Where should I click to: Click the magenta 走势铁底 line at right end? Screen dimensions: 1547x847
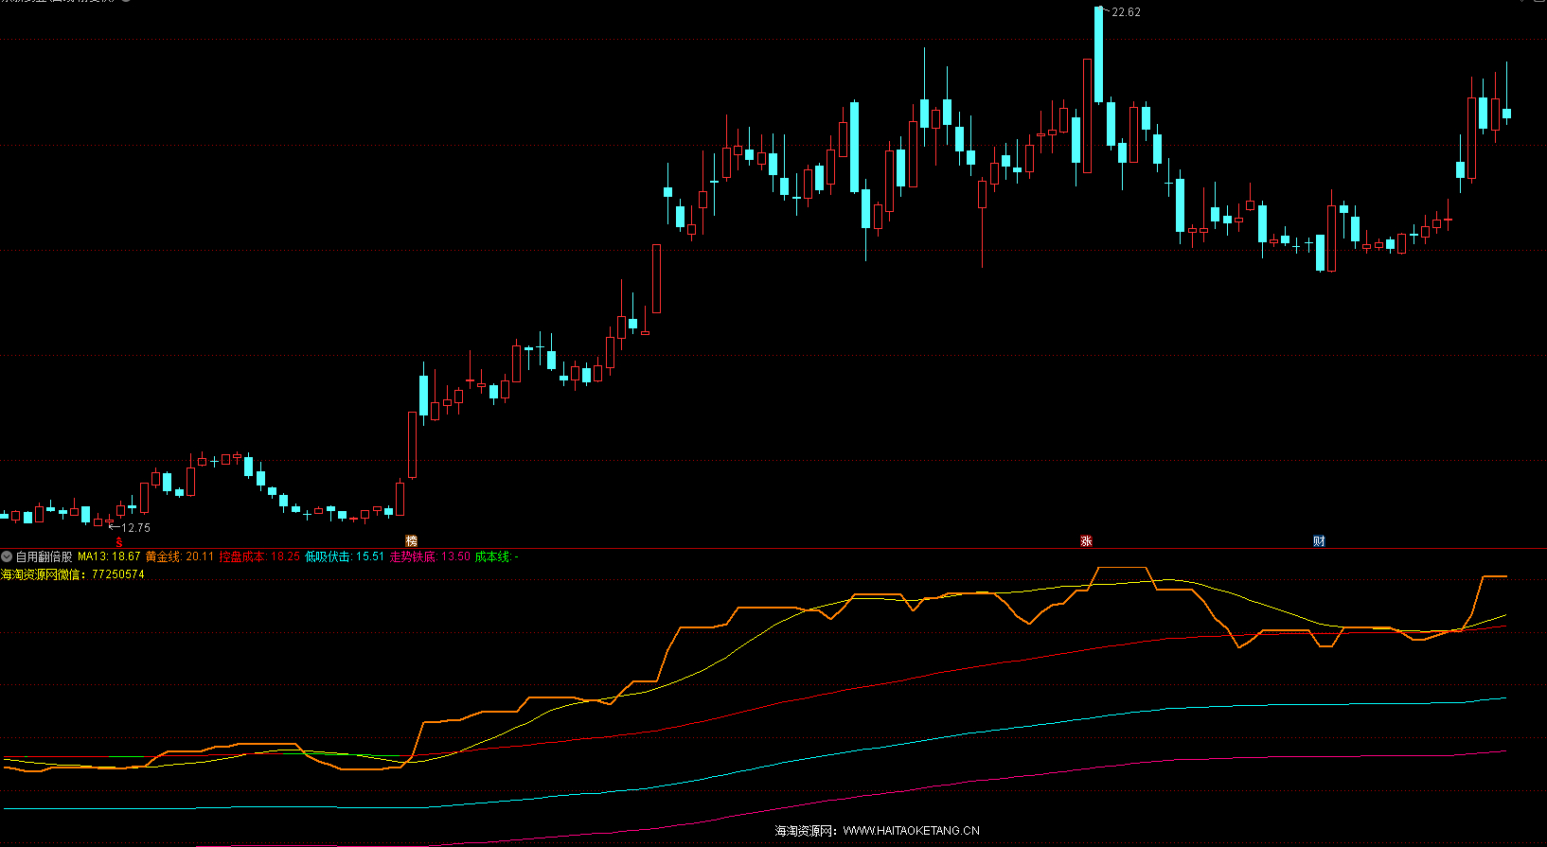(1502, 751)
